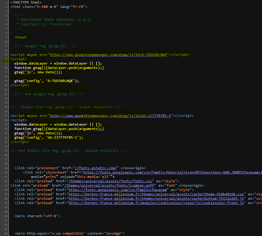The height and width of the screenshot is (236, 262).
Task: Click the PRESTASHOP THEME UNIVERSAL comment line
Action: click(x=54, y=20)
